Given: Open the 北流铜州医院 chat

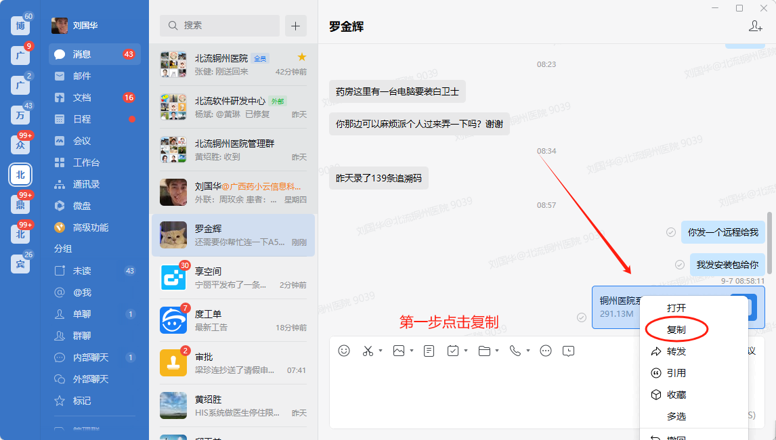Looking at the screenshot, I should click(x=233, y=65).
